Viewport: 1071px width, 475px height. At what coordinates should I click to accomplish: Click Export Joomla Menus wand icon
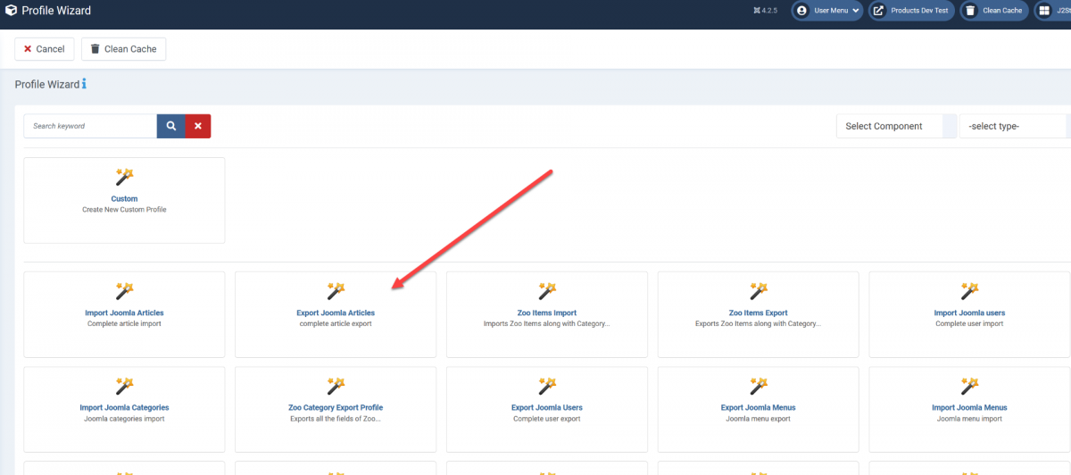pyautogui.click(x=759, y=386)
